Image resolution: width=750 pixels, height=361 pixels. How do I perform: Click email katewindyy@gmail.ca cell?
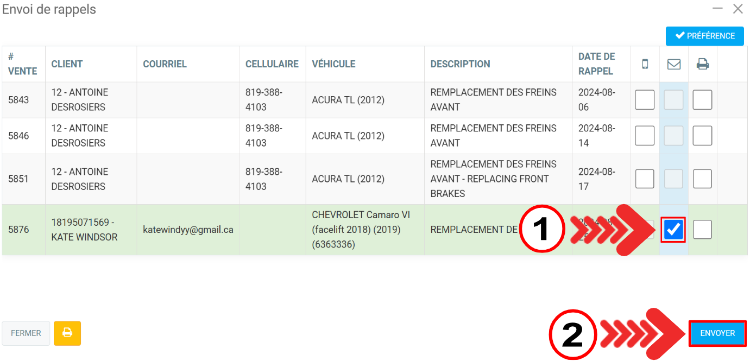188,230
